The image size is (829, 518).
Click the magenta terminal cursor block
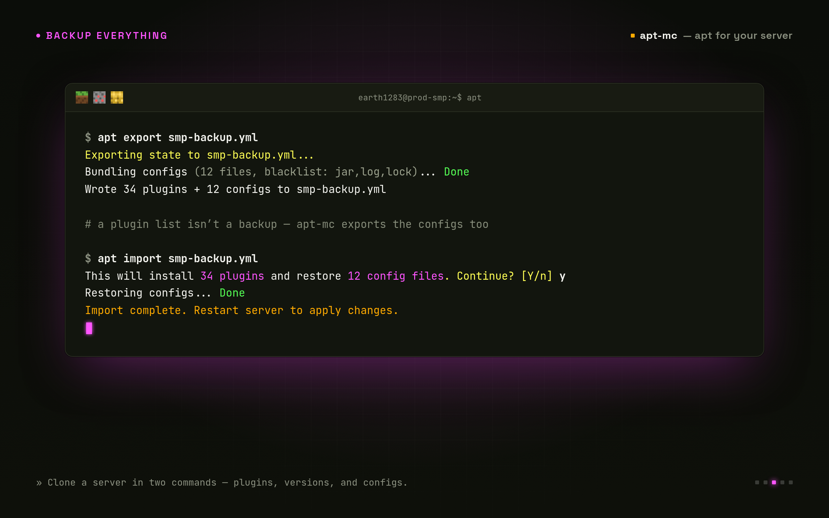89,328
